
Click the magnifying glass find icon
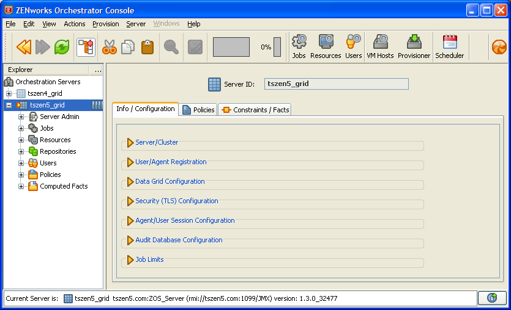tap(171, 47)
